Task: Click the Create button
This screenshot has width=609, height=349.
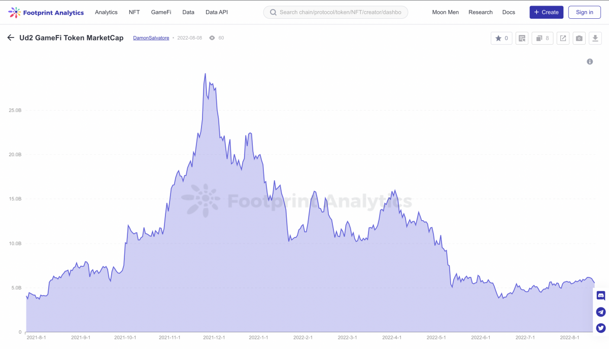Action: click(546, 12)
